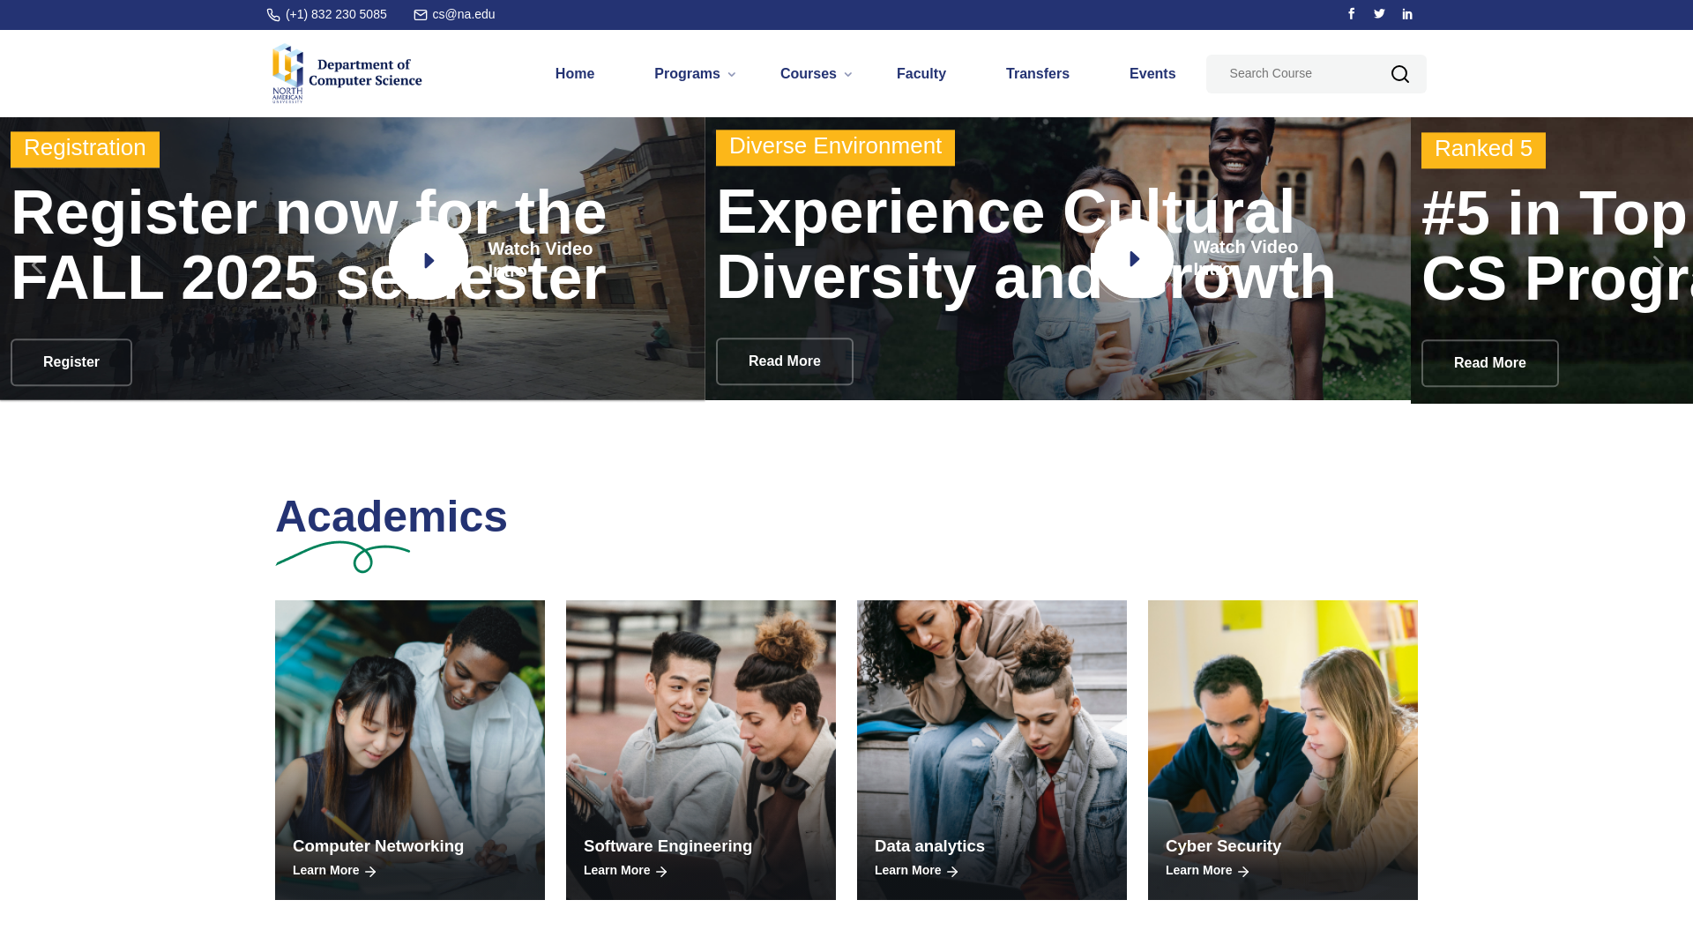Click the phone icon in top bar

click(273, 15)
